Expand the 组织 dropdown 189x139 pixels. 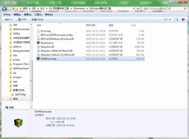click(8, 19)
